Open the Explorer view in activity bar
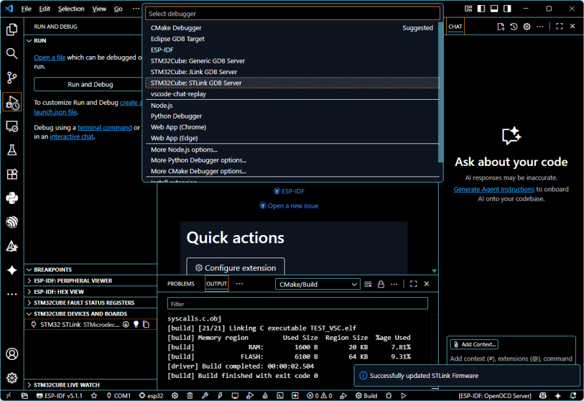584x401 pixels. point(12,29)
